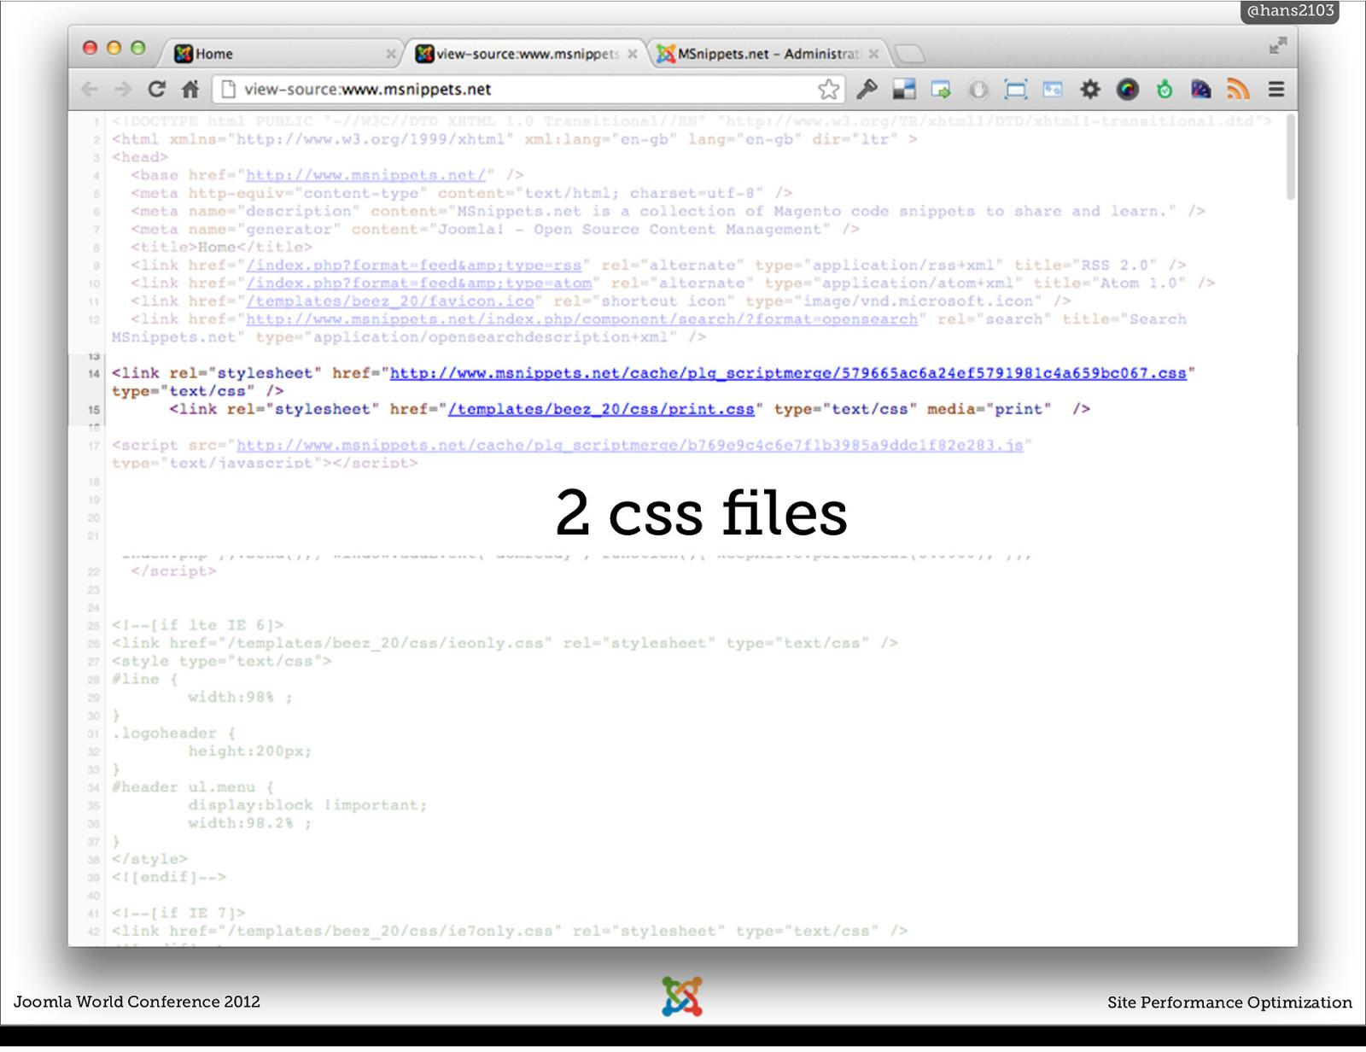Toggle fullscreen with the top-right arrows icon
1366x1052 pixels.
pos(1277,46)
